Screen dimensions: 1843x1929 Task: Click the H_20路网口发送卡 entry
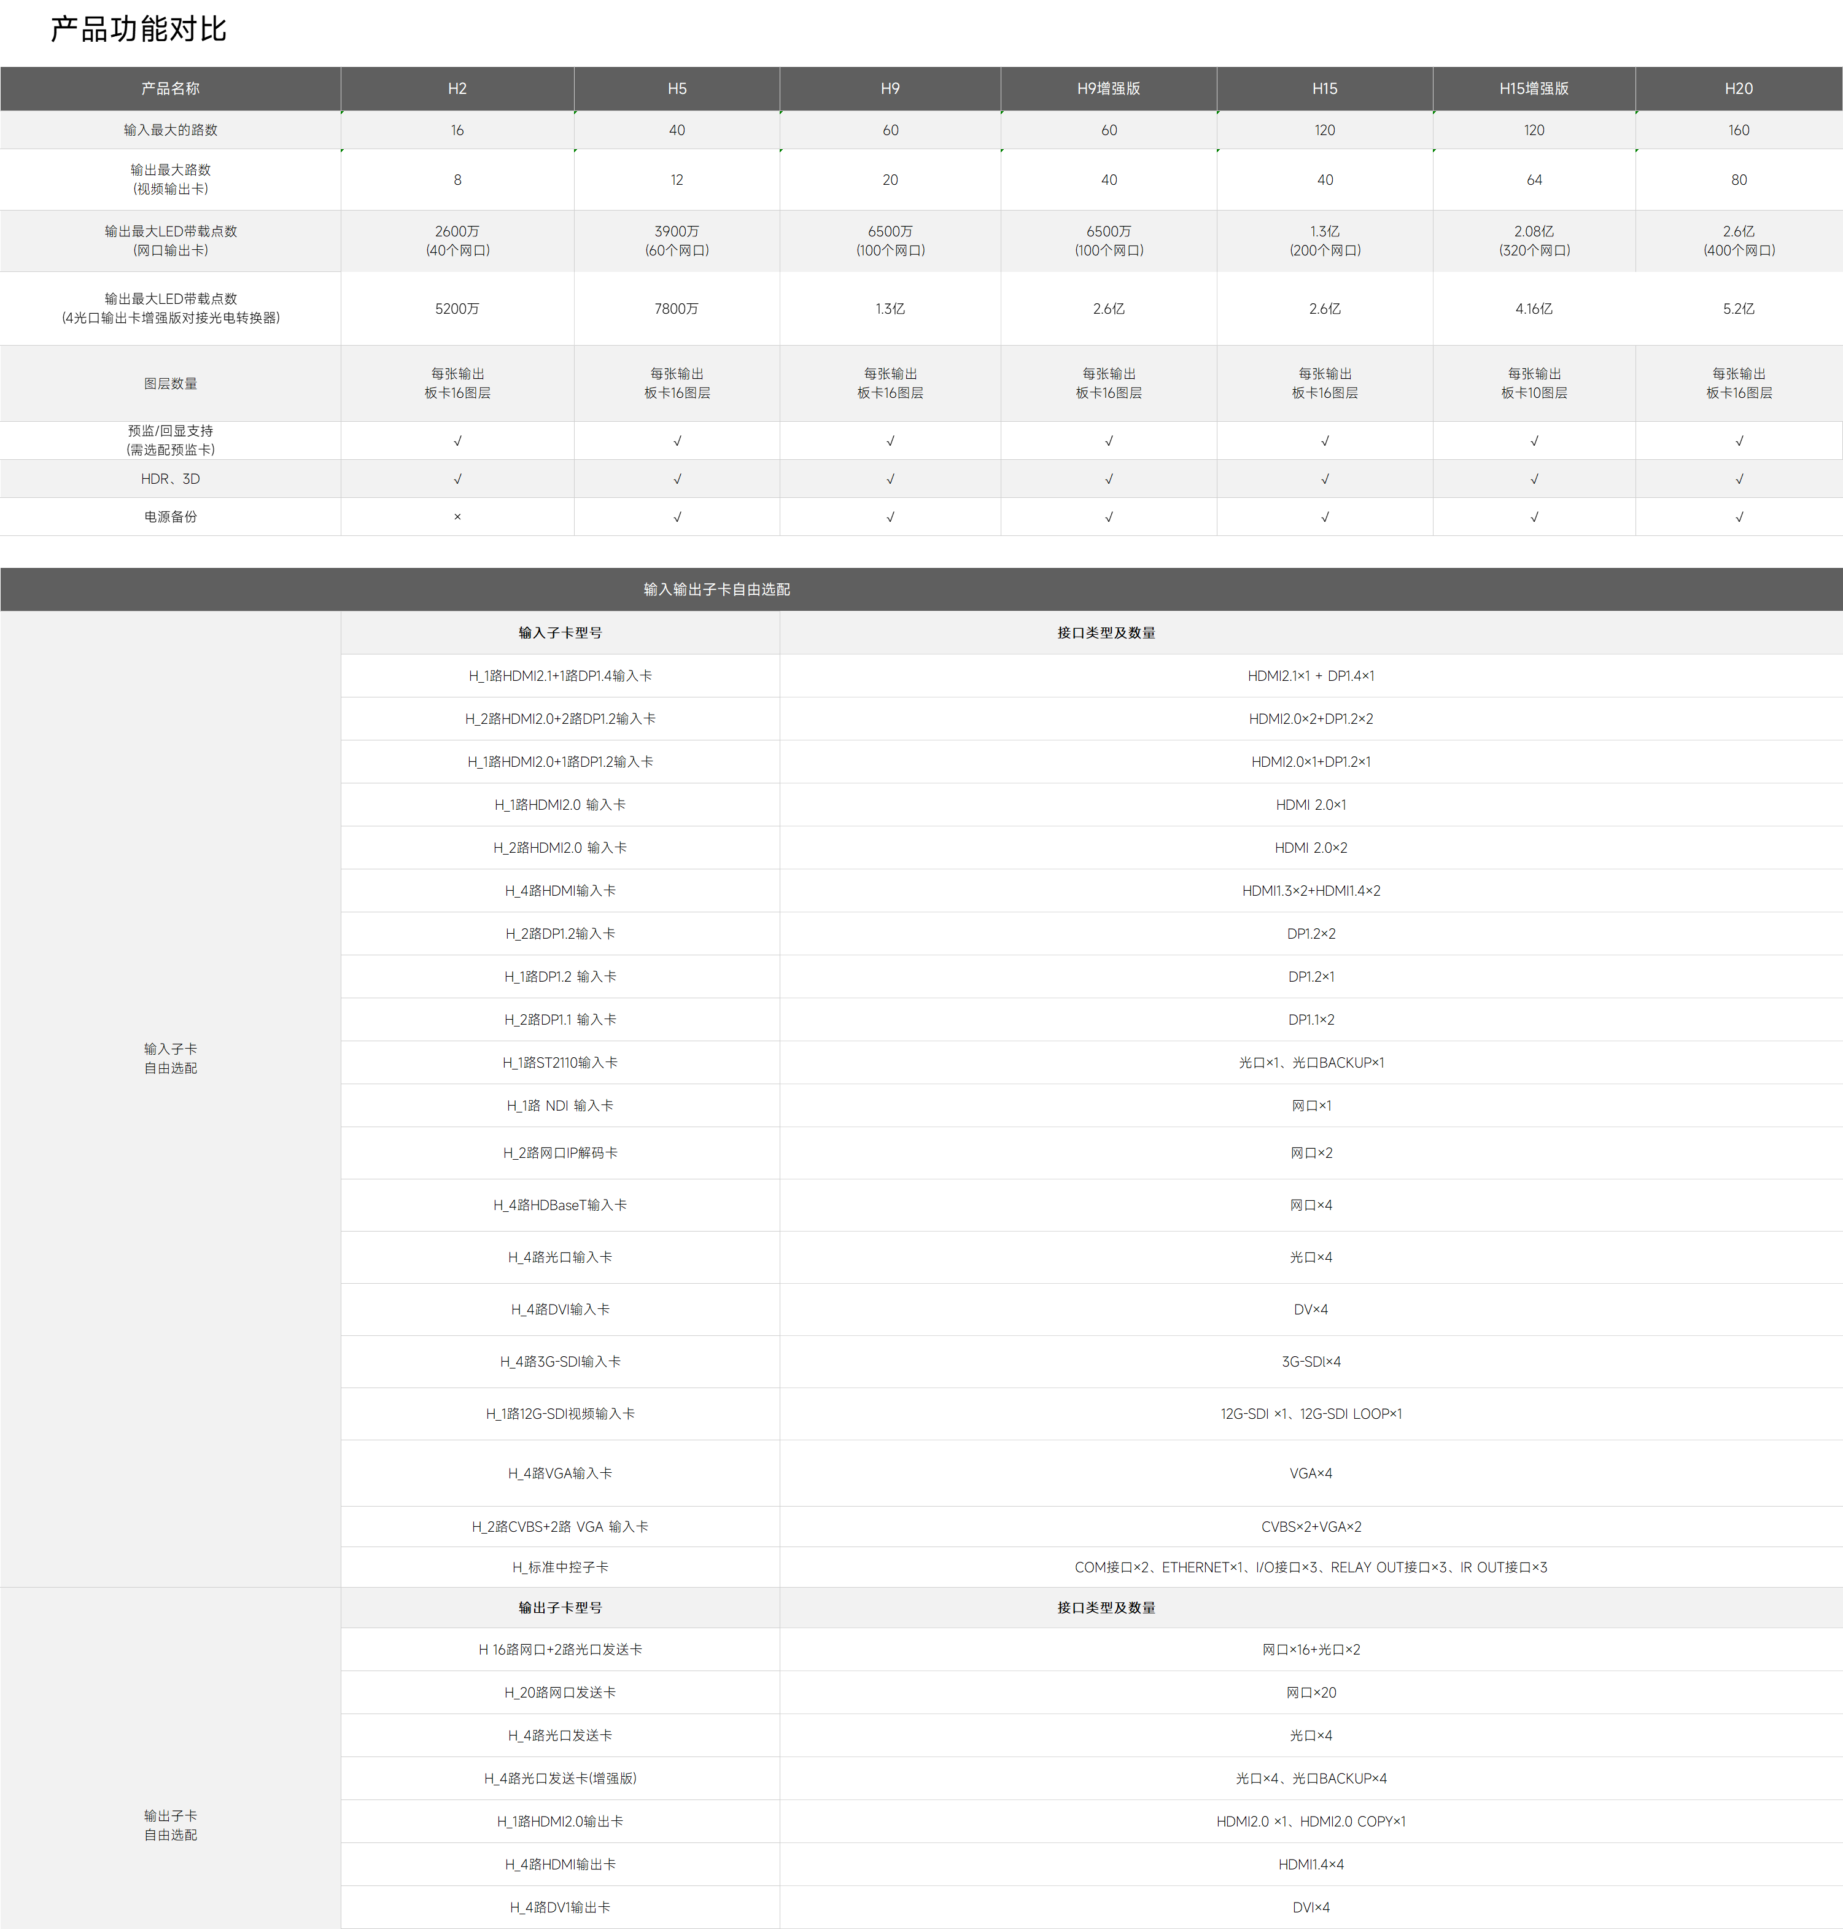(x=560, y=1692)
